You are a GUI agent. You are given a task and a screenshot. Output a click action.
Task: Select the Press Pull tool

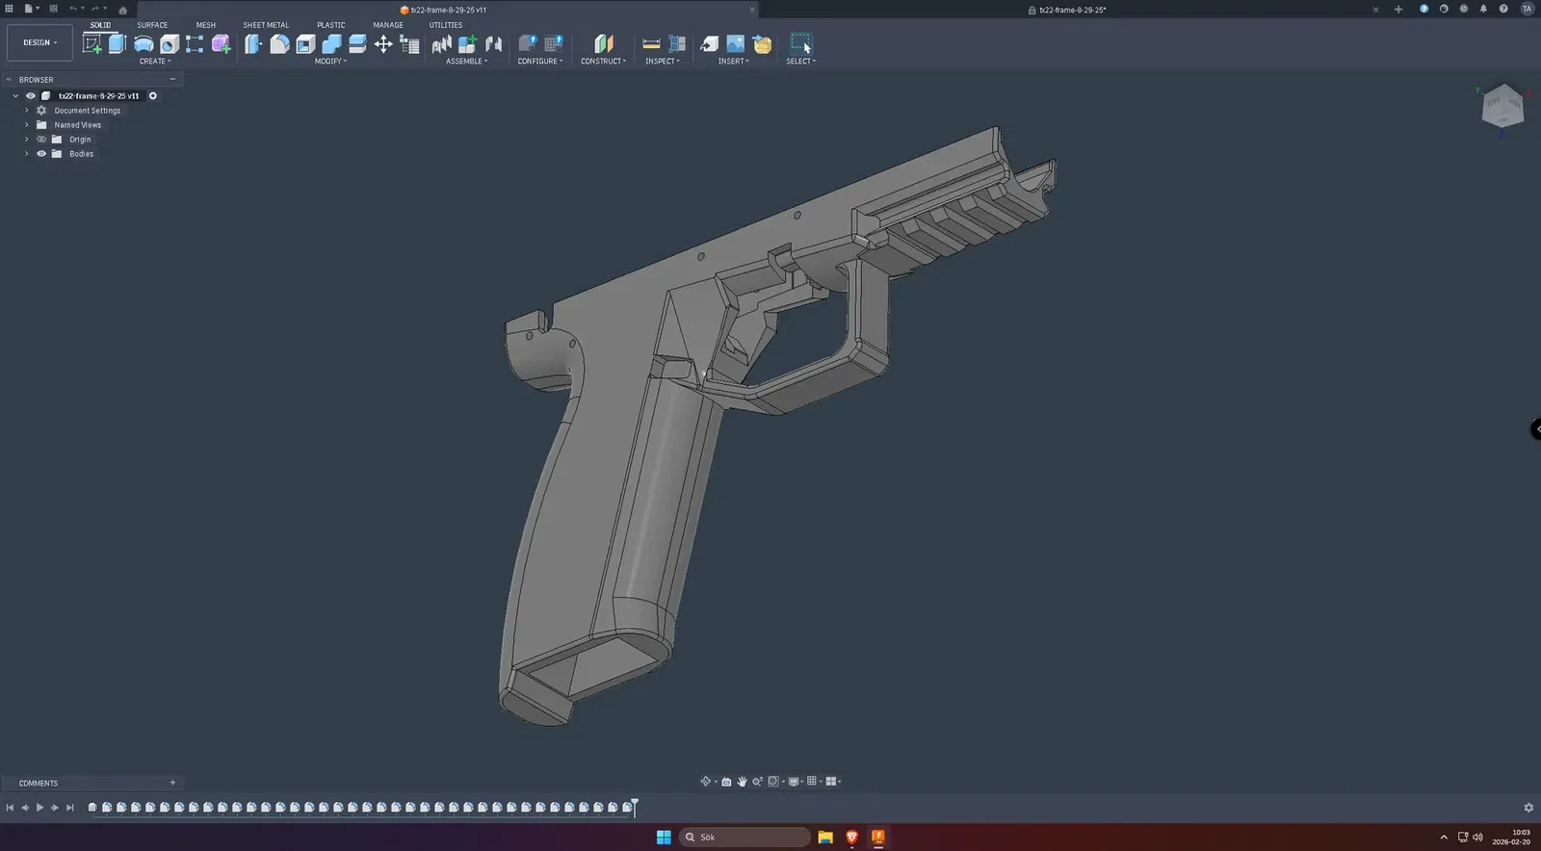coord(253,43)
